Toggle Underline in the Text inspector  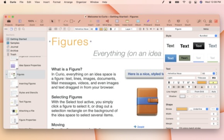click(x=178, y=82)
